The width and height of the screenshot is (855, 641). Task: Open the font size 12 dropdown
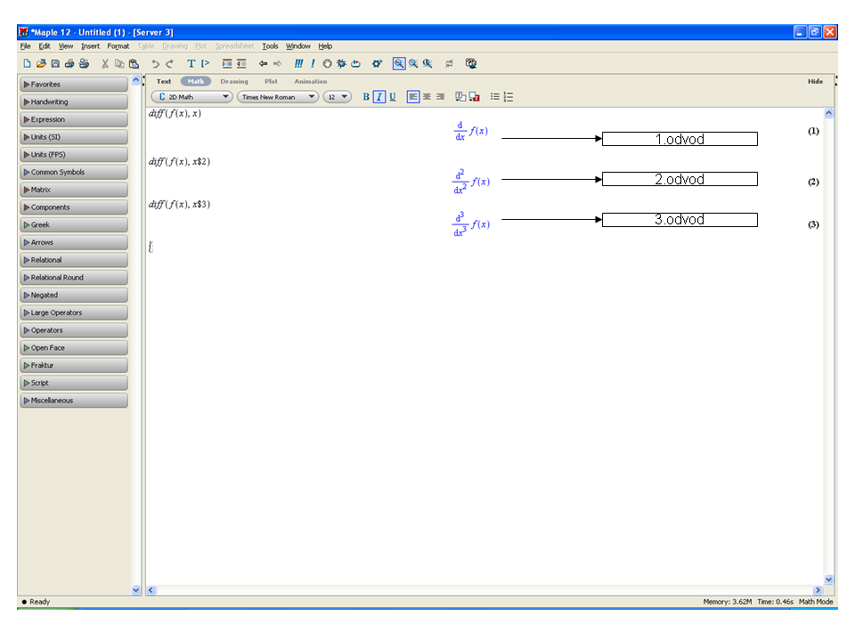point(337,97)
